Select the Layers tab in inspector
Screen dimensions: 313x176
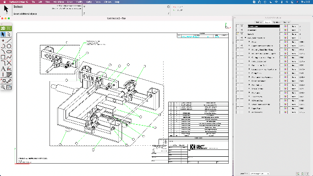(268, 22)
